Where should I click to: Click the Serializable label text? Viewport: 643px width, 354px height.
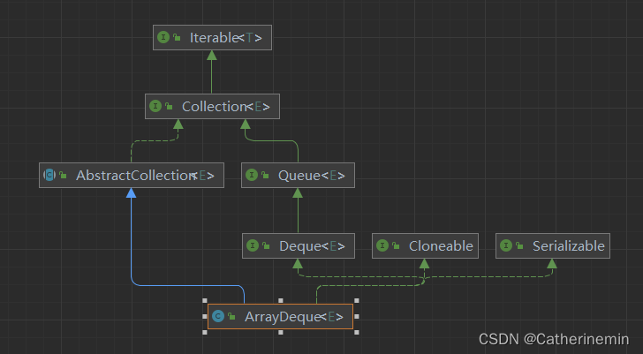click(569, 245)
